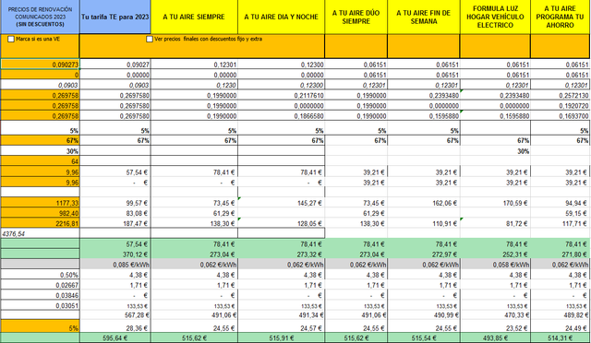Select cell 187,47 € in Tu tarifa column

click(115, 223)
